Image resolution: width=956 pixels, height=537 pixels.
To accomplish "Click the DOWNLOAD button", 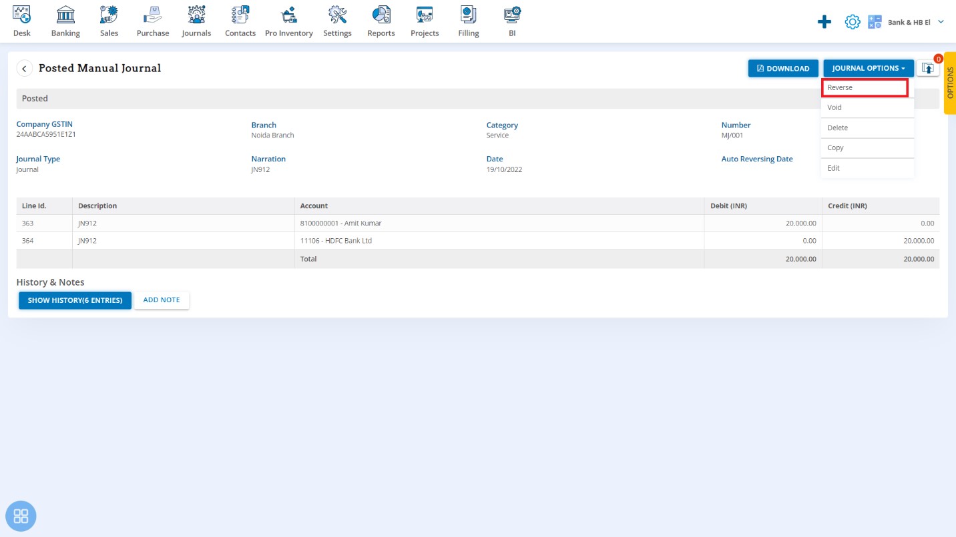I will [783, 68].
